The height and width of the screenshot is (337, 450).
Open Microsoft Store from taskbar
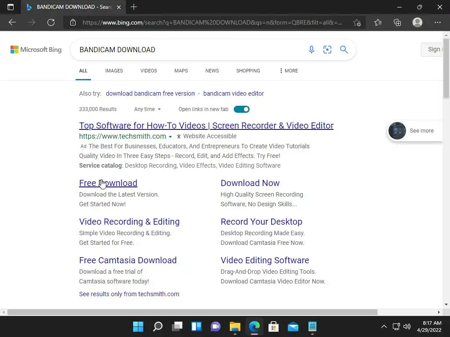(273, 326)
